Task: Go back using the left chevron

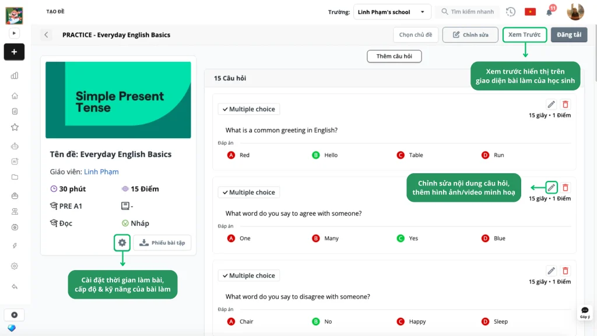Action: 47,35
